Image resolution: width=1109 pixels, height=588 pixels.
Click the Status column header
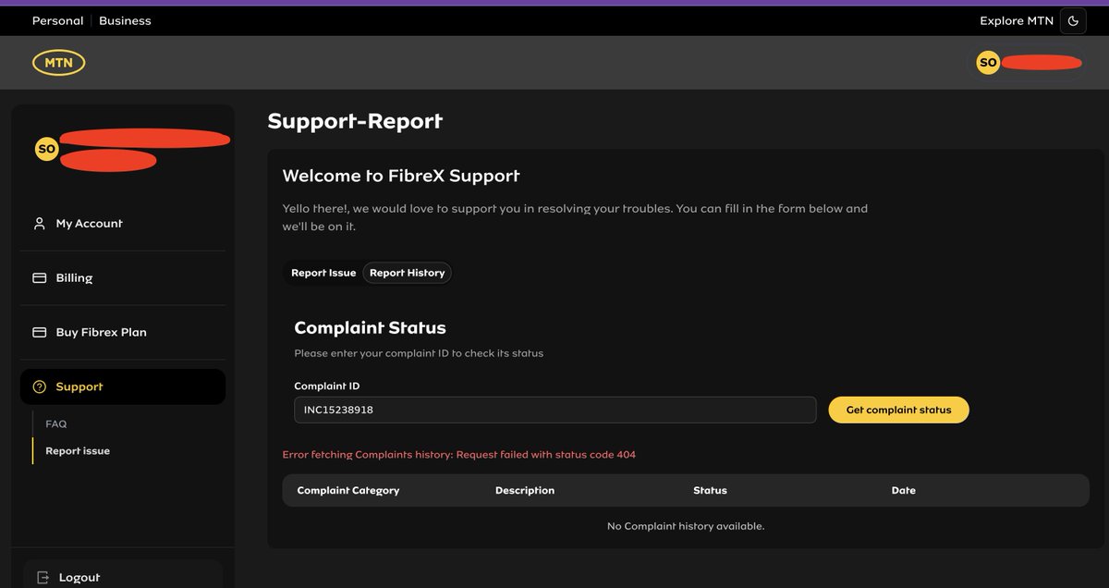[x=710, y=490]
